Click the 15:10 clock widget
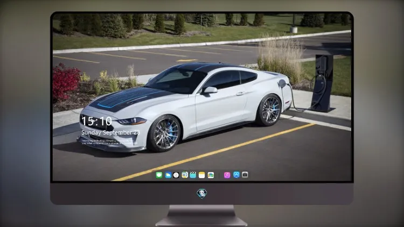 96,121
